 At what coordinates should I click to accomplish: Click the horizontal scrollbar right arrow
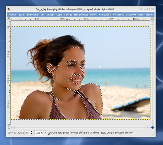149,127
